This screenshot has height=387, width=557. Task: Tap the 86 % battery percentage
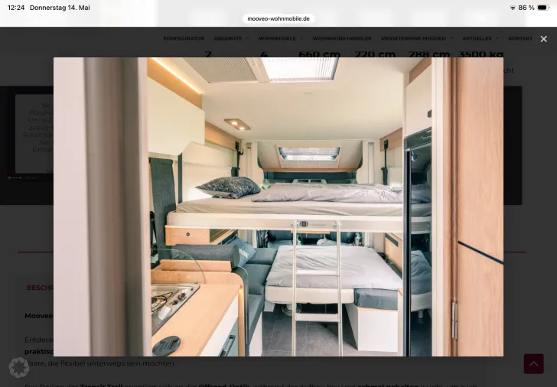tap(526, 8)
